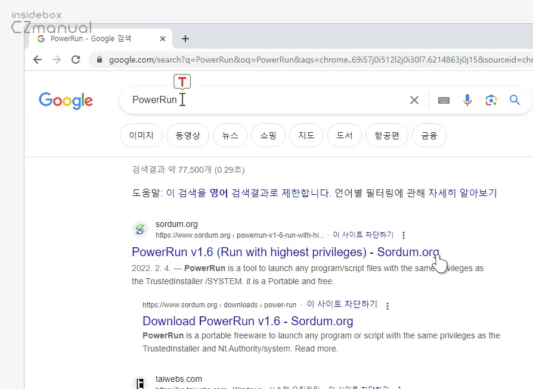Open the three-dot menu next to the first result
Viewport: 533px width, 389px height.
[x=404, y=235]
